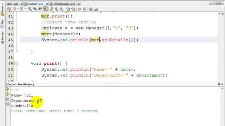
Task: Click the Uncomment toolbar icon
Action: pos(96,9)
